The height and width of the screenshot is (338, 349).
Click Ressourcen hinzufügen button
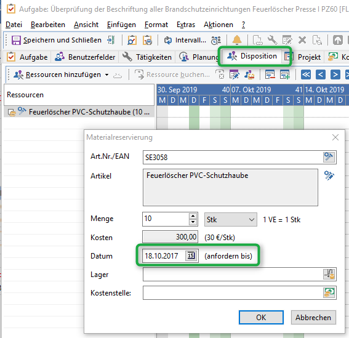[57, 74]
